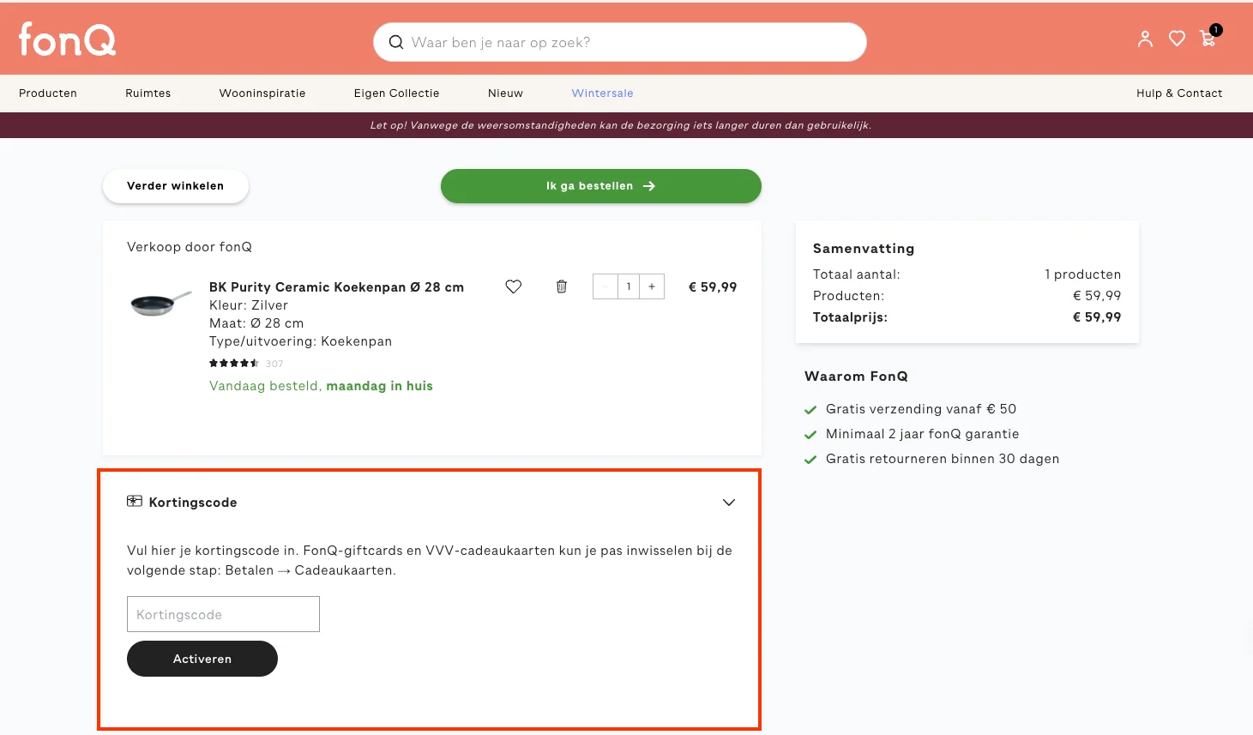Viewport: 1253px width, 735px height.
Task: Collapse the Kortingscode section chevron
Action: pyautogui.click(x=728, y=503)
